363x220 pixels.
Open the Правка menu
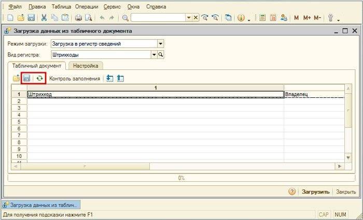point(37,7)
